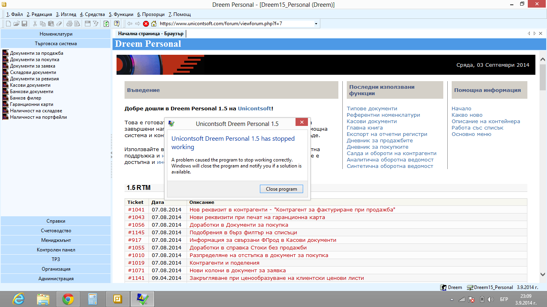547x307 pixels.
Task: Click the Action Center flag tray icon
Action: (x=472, y=299)
